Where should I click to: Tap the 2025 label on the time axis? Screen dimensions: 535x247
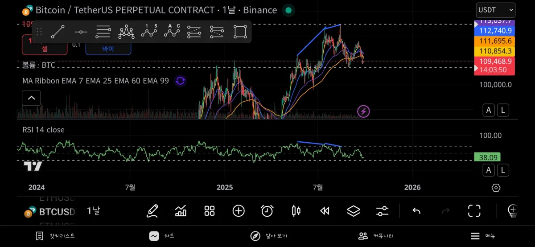coord(225,187)
